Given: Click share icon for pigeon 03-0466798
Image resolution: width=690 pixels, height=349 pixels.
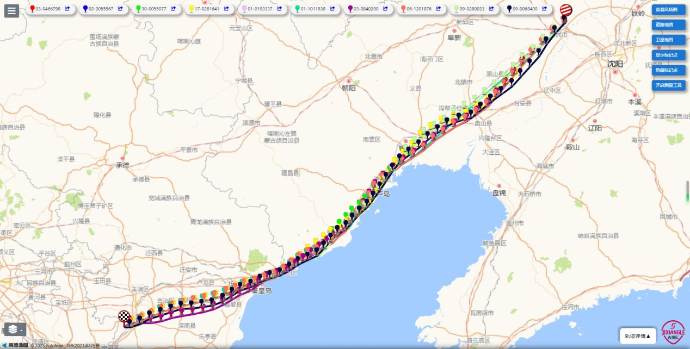Looking at the screenshot, I should point(67,9).
